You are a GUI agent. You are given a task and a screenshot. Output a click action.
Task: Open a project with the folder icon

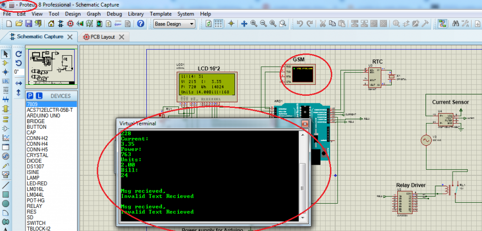point(19,24)
